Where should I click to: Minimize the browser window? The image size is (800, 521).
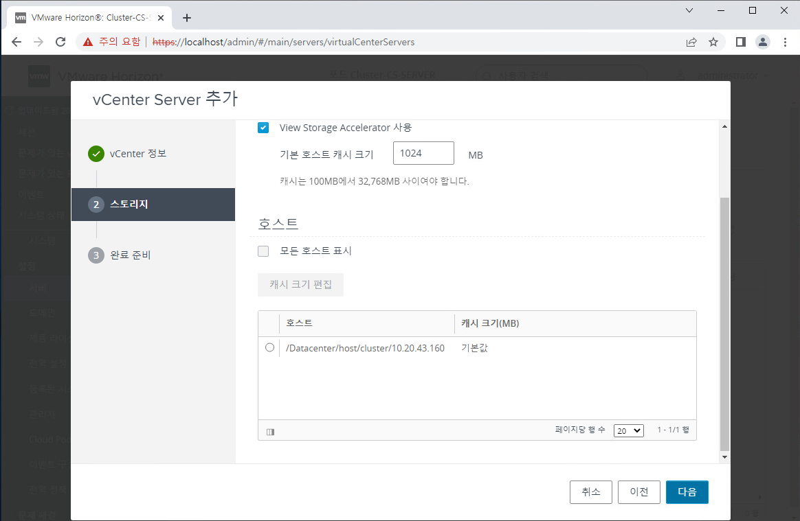coord(720,10)
